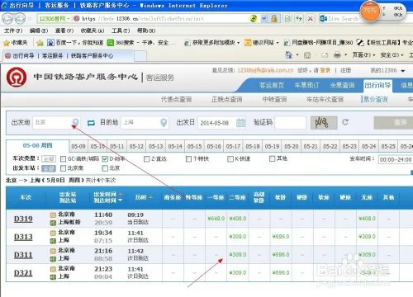This screenshot has width=413, height=297.
Task: Tick the 北京南 departure station checkbox
Action: point(64,168)
